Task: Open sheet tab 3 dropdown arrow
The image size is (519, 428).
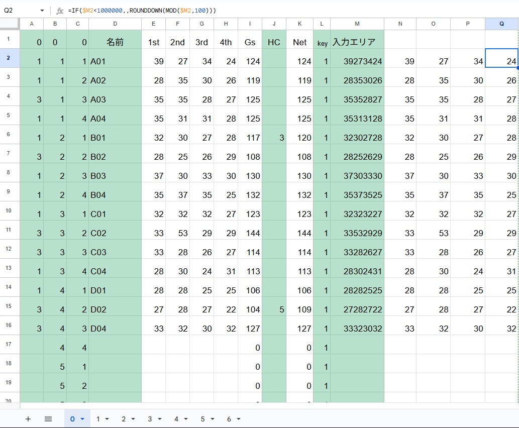Action: [160, 419]
